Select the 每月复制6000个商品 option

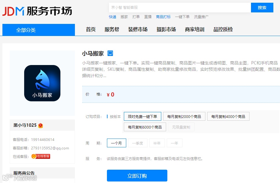pos(145,127)
